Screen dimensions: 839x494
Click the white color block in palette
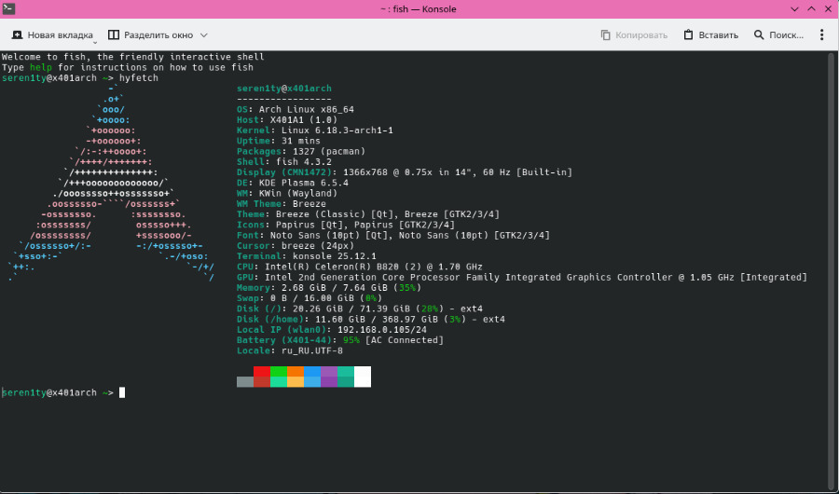click(x=363, y=377)
